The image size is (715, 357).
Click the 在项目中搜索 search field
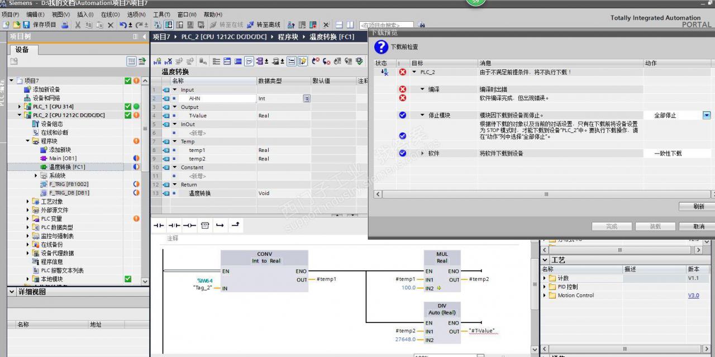pyautogui.click(x=385, y=25)
